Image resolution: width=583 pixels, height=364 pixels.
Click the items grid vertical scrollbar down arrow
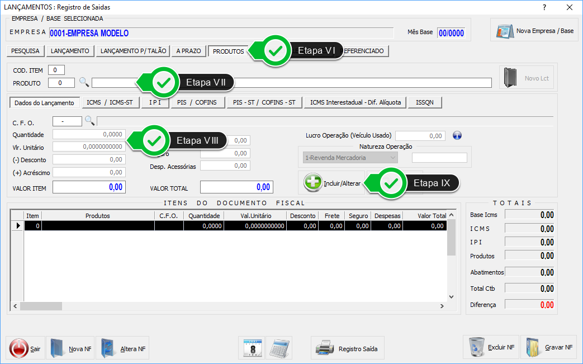point(452,297)
